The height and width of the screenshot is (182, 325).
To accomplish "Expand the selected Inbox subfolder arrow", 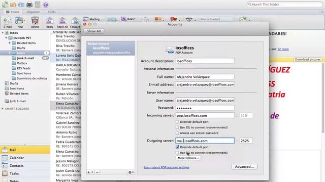I will pyautogui.click(x=10, y=53).
